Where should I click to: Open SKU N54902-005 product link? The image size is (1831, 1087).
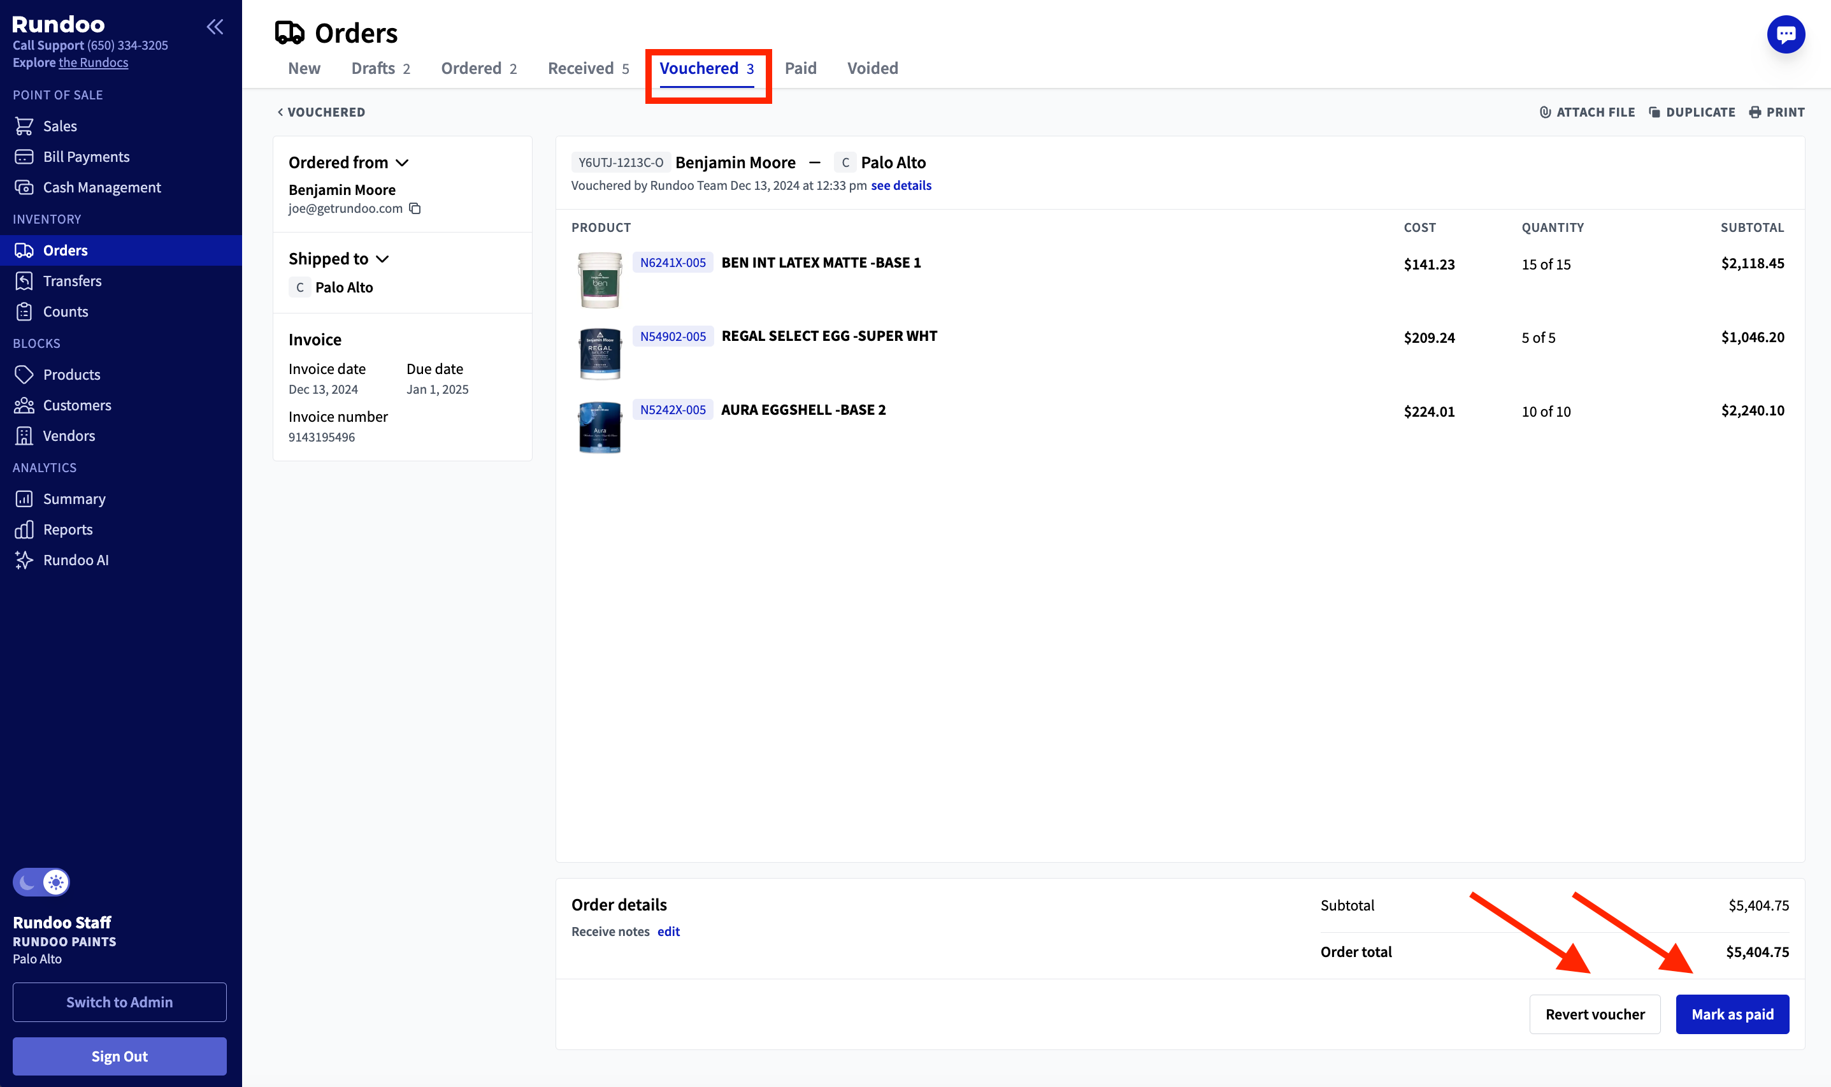tap(673, 336)
